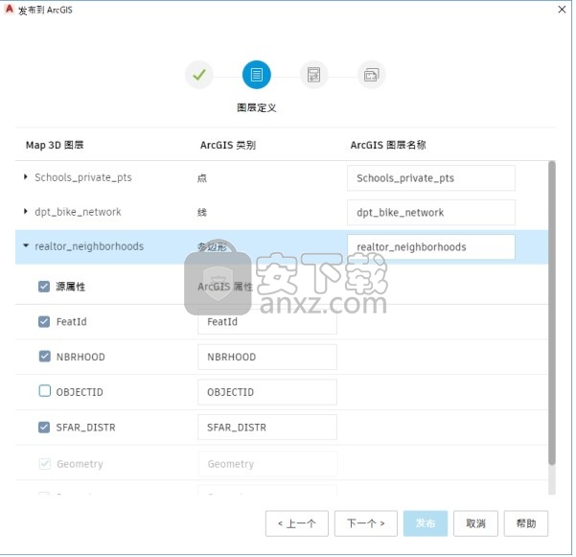Uncheck the SFAR_DISTR attribute checkbox

point(44,427)
